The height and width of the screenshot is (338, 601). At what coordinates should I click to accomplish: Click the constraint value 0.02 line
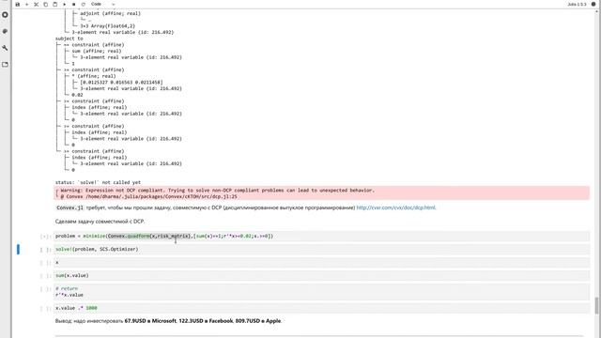(x=77, y=95)
